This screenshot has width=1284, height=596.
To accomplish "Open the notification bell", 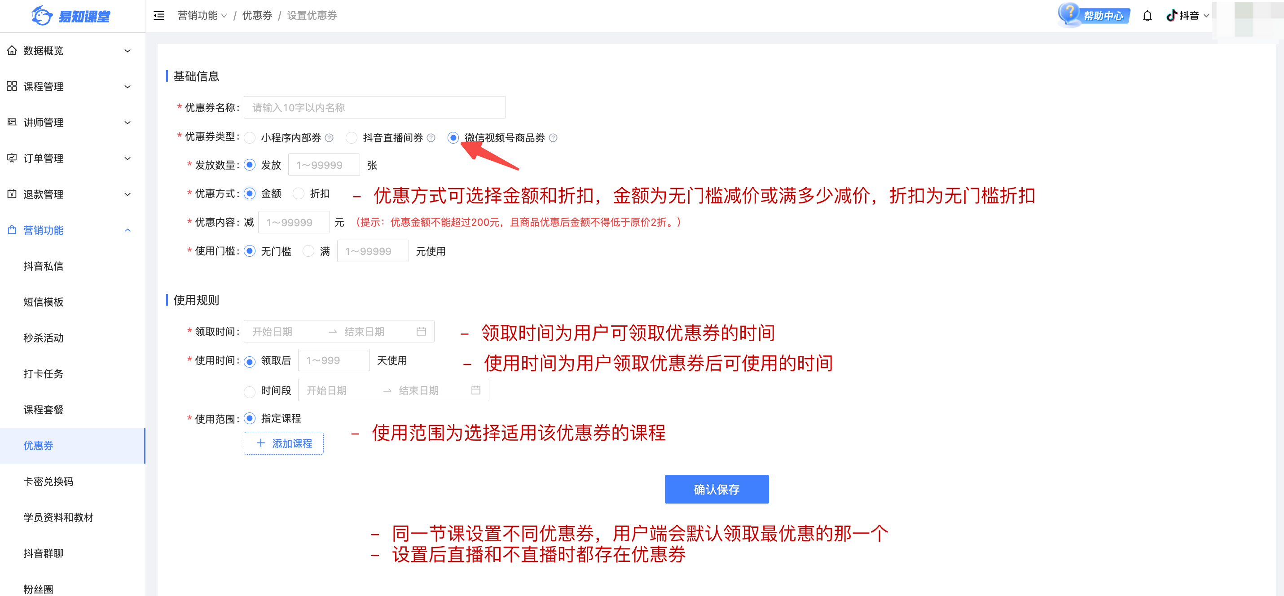I will point(1148,16).
